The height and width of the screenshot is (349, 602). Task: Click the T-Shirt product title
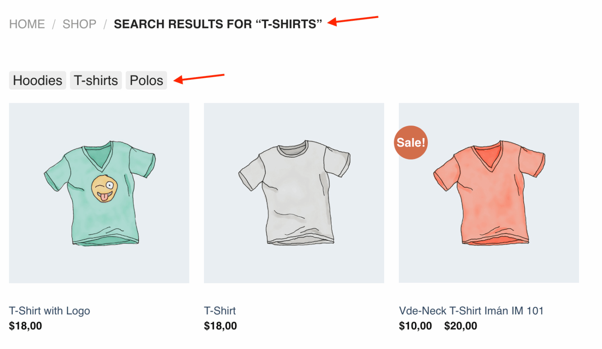point(220,310)
